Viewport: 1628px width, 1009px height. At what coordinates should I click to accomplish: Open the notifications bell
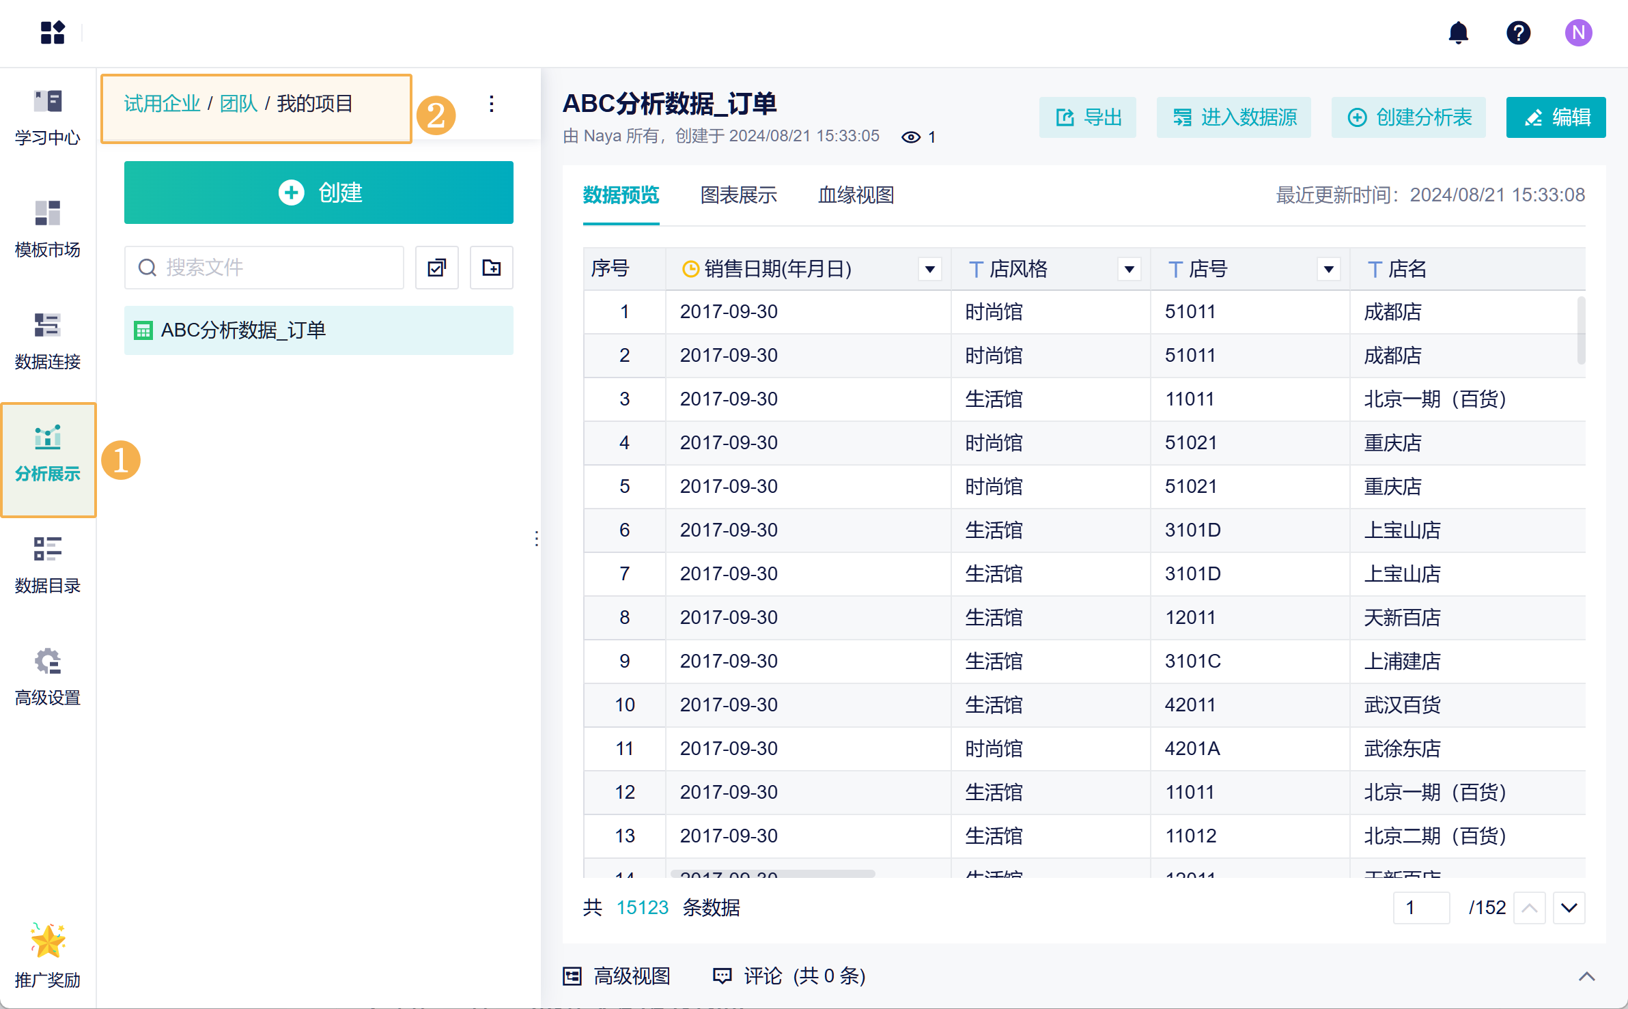1458,33
